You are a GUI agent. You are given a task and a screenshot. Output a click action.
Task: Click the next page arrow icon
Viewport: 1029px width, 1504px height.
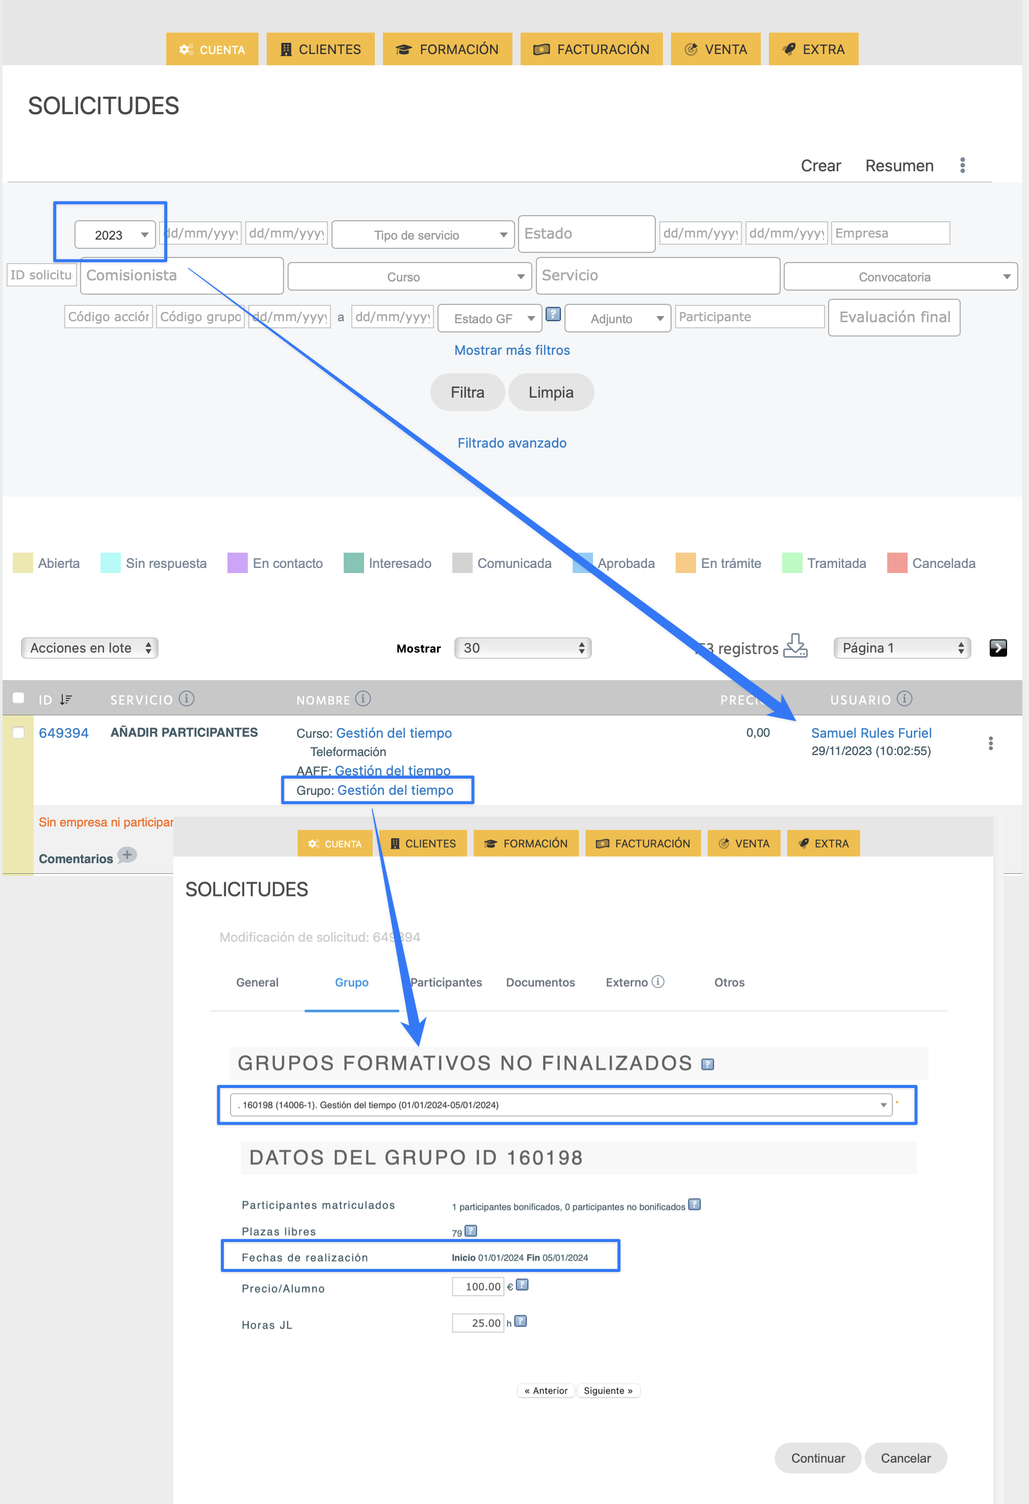pos(997,648)
